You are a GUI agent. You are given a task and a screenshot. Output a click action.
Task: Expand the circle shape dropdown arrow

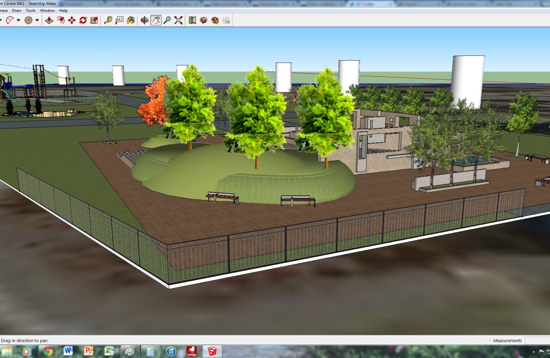(37, 20)
